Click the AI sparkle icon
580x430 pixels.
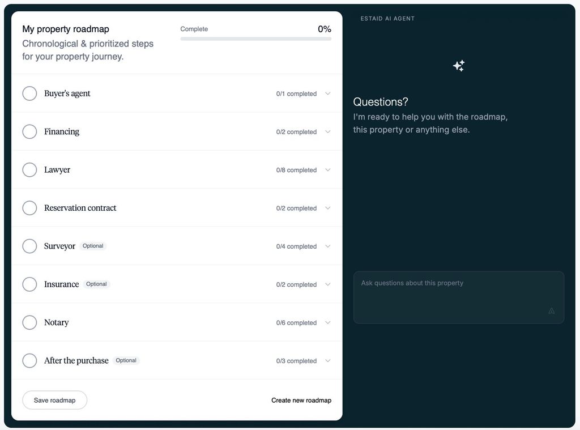pos(459,66)
